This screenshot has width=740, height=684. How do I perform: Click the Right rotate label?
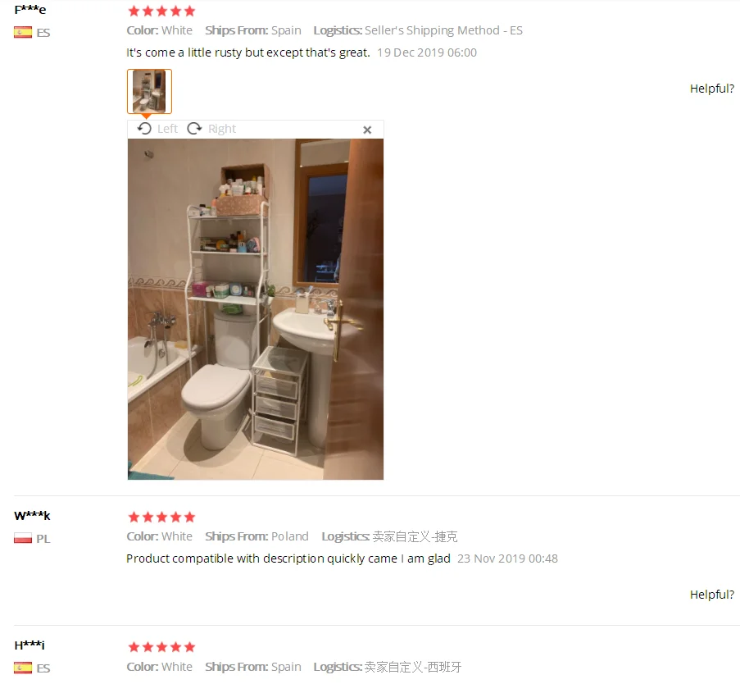point(222,129)
